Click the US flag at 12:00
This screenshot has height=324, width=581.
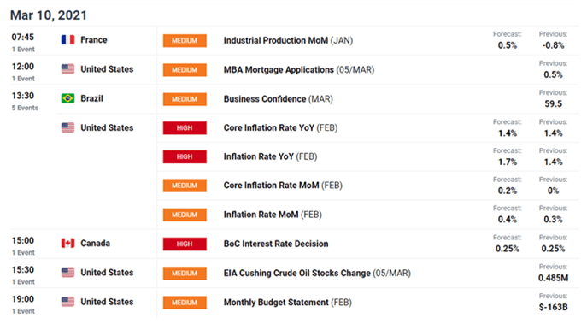(x=67, y=69)
